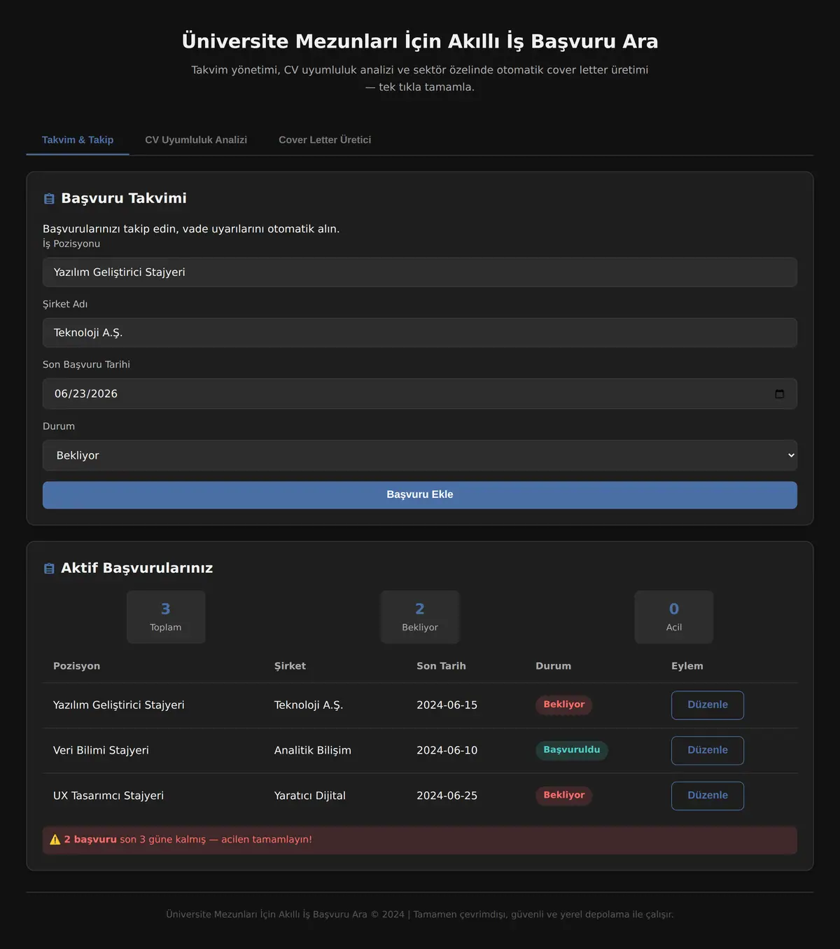Go to the Cover Letter Üretici tab
Viewport: 840px width, 949px height.
(325, 140)
